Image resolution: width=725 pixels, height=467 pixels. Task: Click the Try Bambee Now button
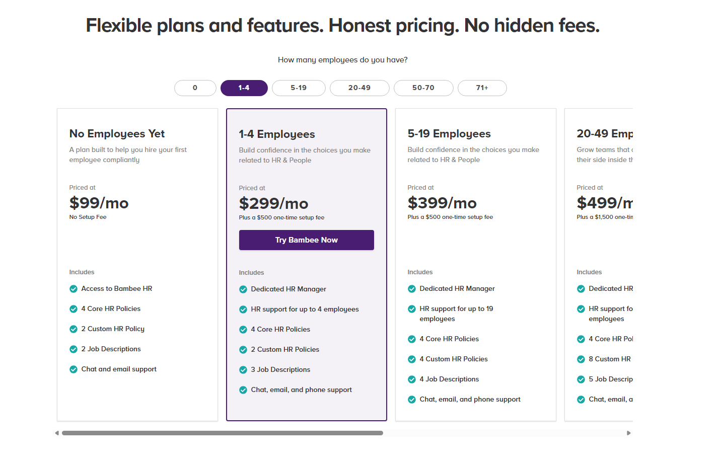tap(307, 240)
